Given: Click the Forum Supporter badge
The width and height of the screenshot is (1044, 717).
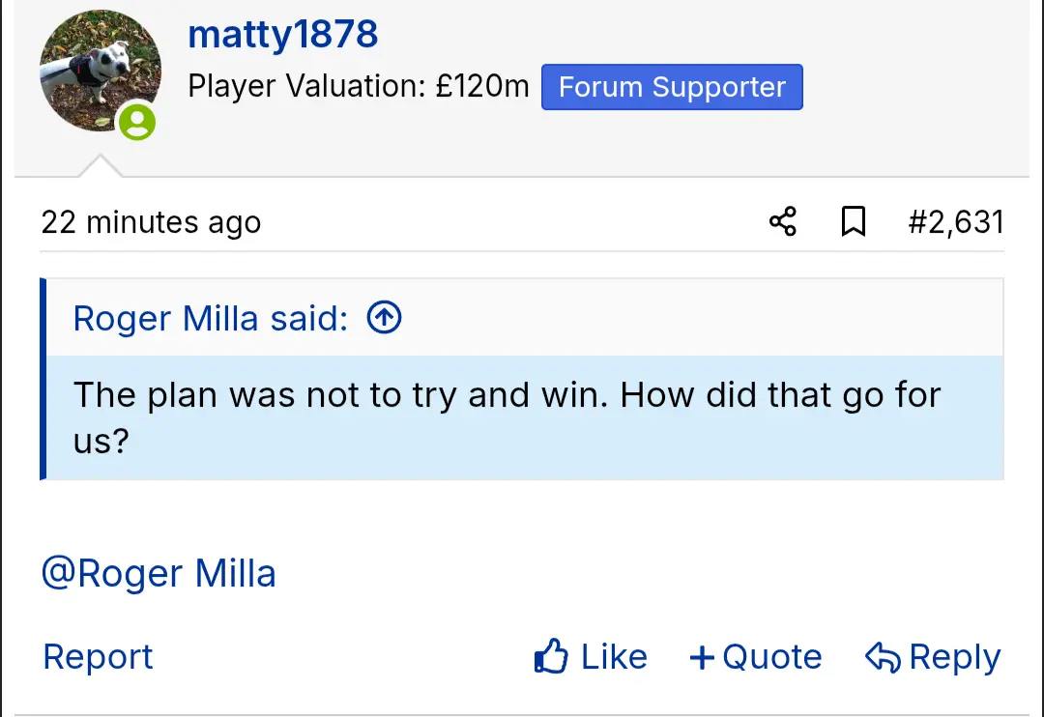Looking at the screenshot, I should tap(672, 87).
